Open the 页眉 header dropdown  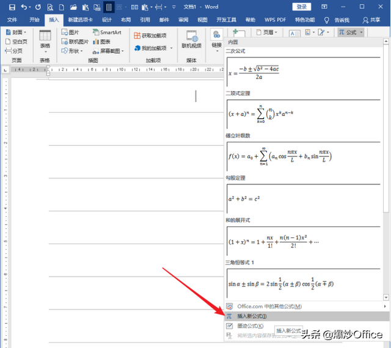click(267, 32)
